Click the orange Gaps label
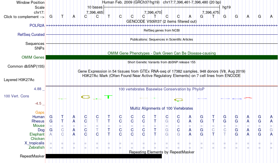This screenshot has width=278, height=163. coord(40,112)
